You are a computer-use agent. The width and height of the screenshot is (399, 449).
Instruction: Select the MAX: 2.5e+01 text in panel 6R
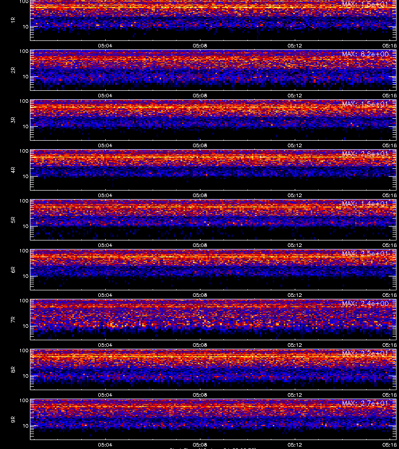click(x=365, y=254)
